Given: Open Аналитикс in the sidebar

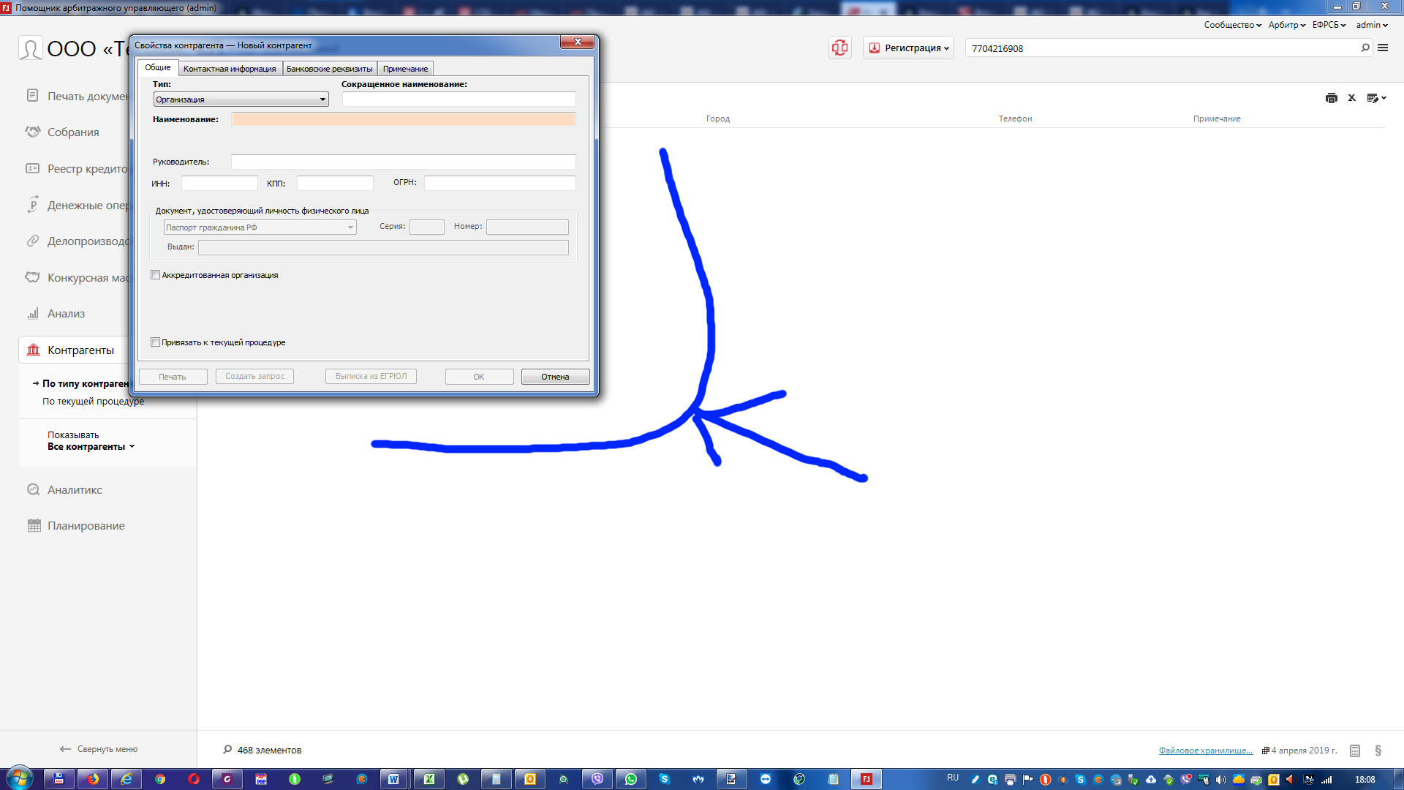Looking at the screenshot, I should pyautogui.click(x=75, y=490).
